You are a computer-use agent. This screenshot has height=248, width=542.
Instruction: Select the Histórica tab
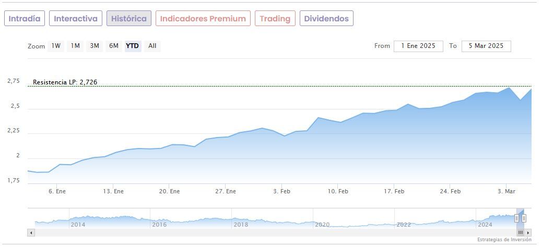click(129, 19)
